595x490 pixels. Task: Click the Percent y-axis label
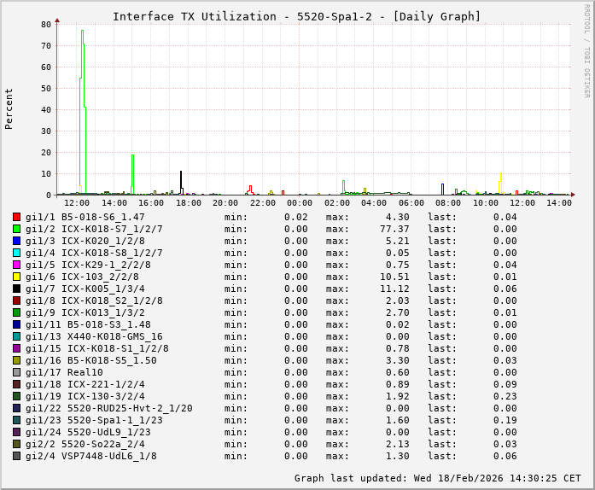click(9, 108)
